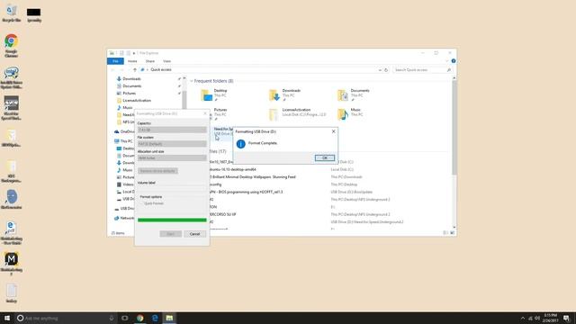
Task: Click the Volume label input field
Action: pos(172,189)
